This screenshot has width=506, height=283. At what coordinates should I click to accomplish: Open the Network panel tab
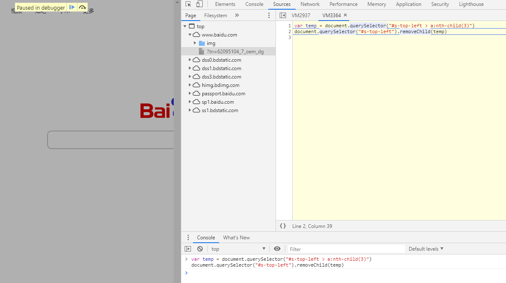tap(310, 4)
